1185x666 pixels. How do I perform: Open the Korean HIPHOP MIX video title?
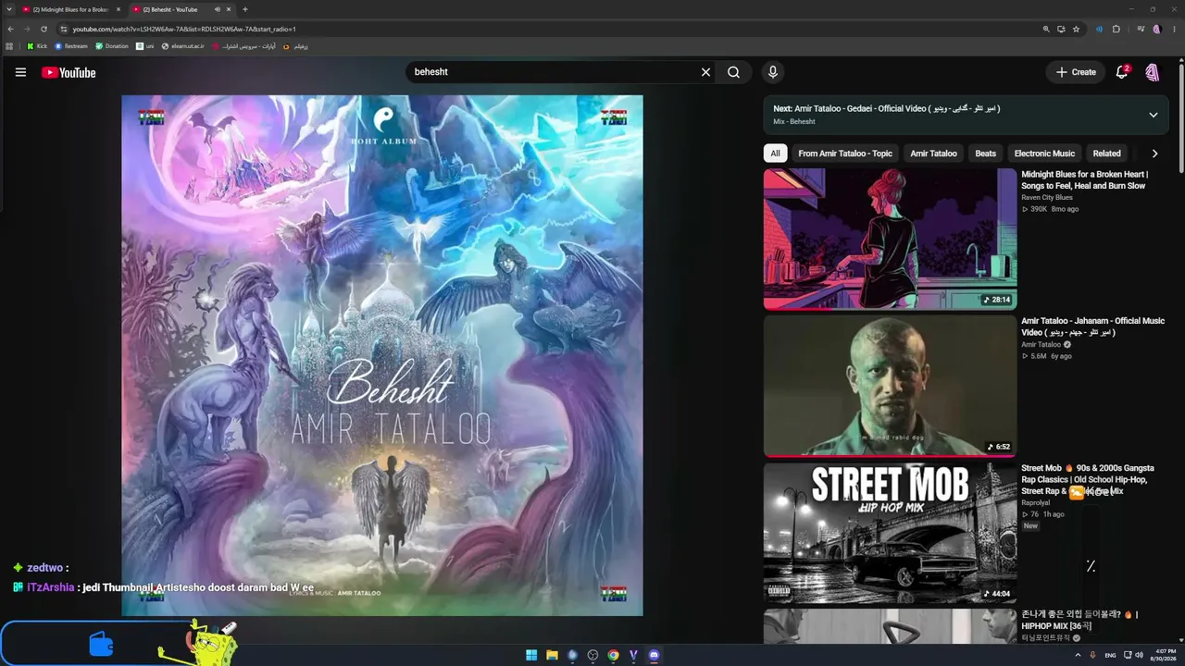(x=1079, y=620)
